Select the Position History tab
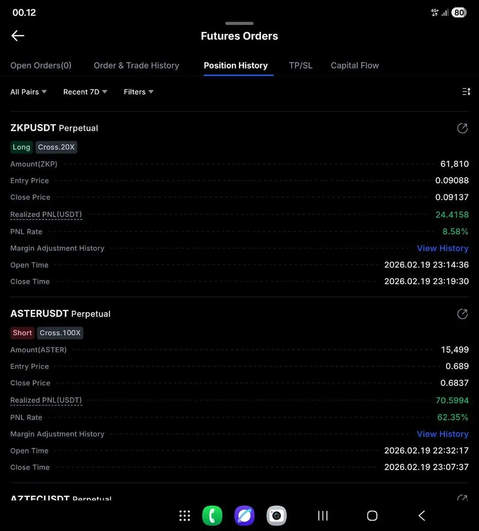Screen dimensions: 479x531 point(236,65)
